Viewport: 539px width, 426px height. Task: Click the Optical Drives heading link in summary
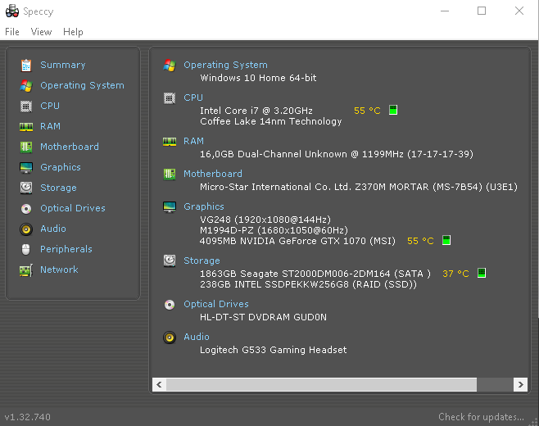point(216,304)
